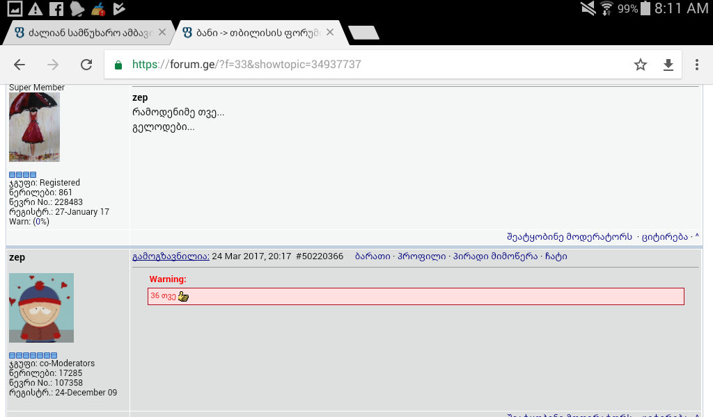Click the 'Super Member' rank label
Viewport: 713px width, 417px height.
(x=37, y=88)
